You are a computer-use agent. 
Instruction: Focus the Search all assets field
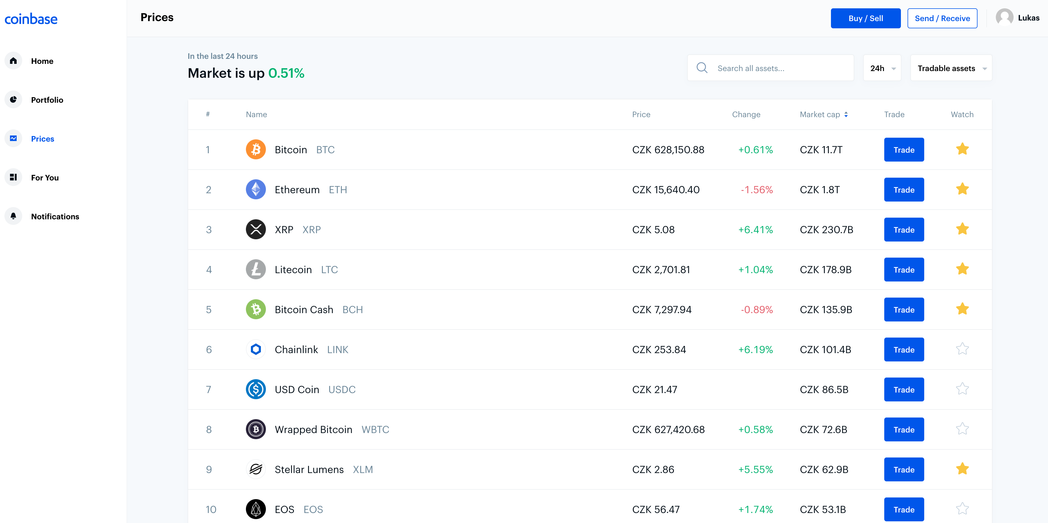(781, 68)
